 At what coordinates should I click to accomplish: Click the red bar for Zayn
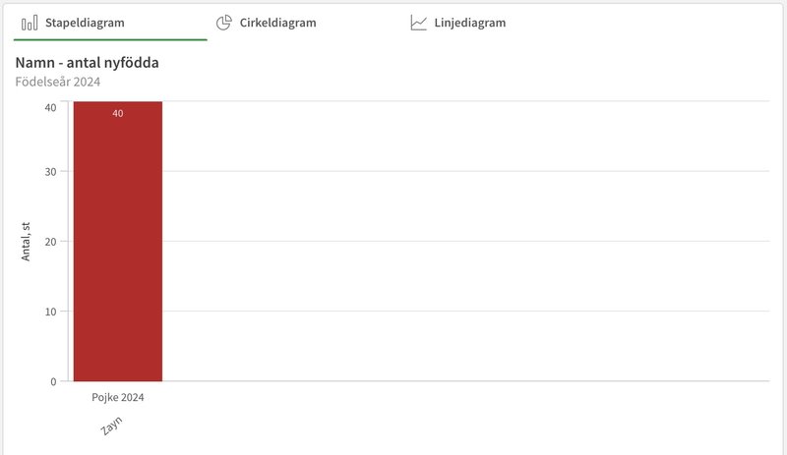(x=118, y=242)
